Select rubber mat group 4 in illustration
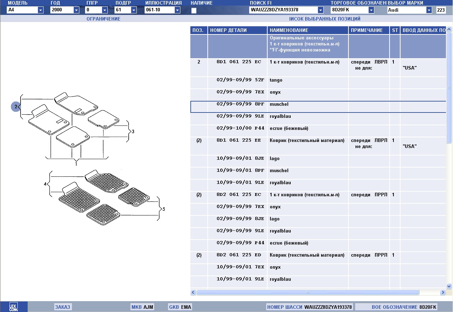 click(45, 184)
